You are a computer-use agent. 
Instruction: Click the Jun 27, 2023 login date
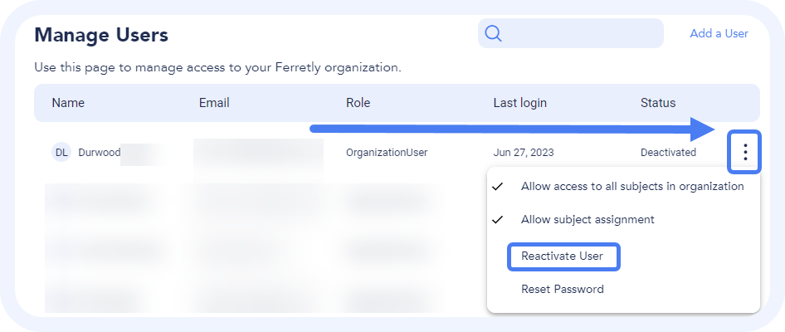click(x=523, y=153)
